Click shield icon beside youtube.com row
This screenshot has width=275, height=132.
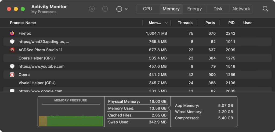12,66
